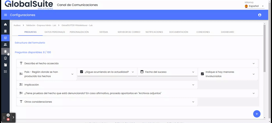Click the pause recording button

click(x=8, y=115)
